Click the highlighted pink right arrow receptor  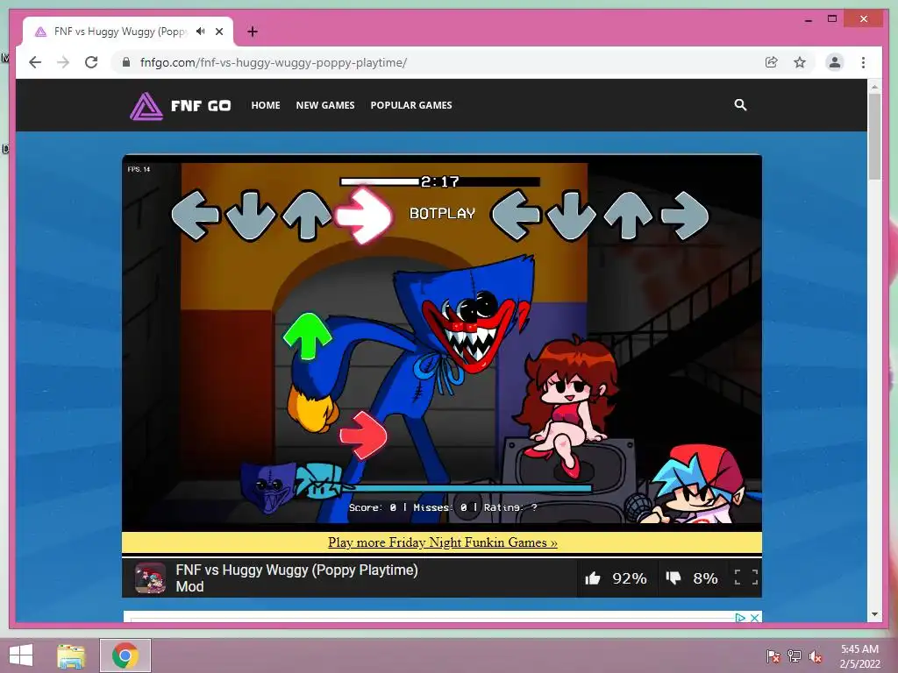click(x=363, y=216)
